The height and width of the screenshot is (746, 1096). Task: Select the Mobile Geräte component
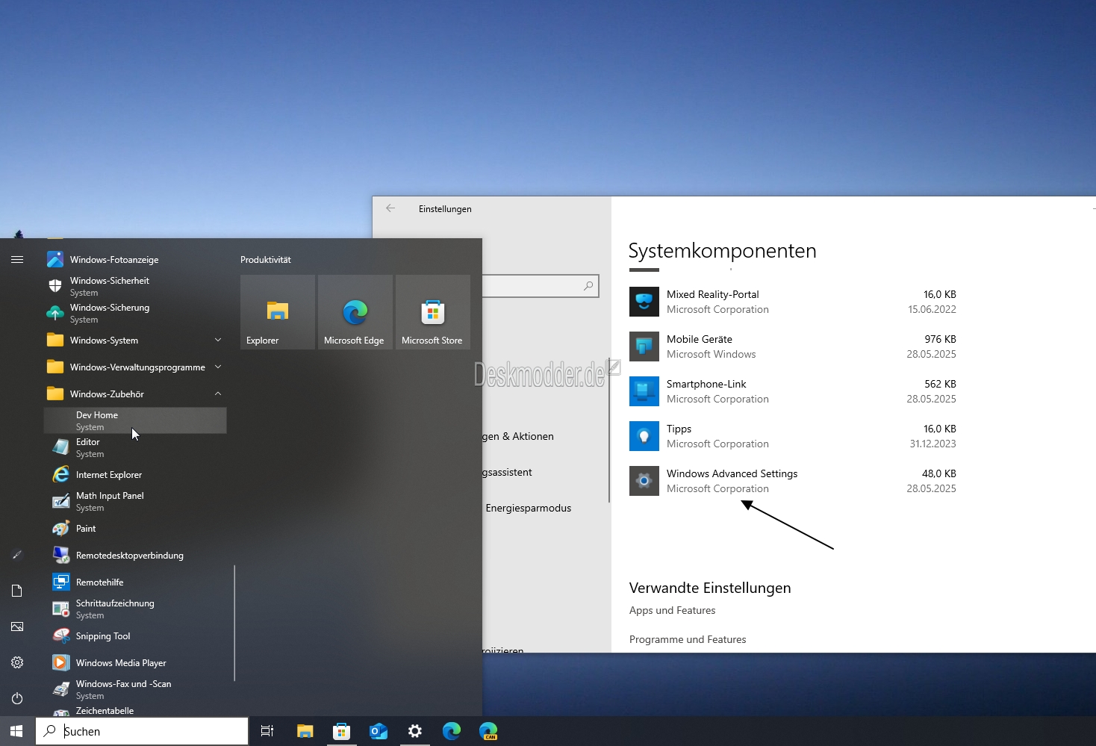tap(793, 346)
